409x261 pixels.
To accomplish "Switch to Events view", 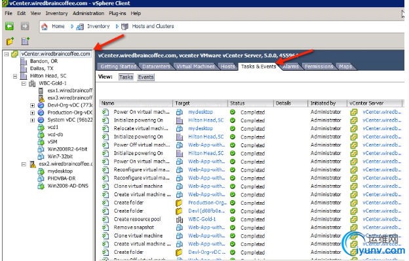I will 146,77.
